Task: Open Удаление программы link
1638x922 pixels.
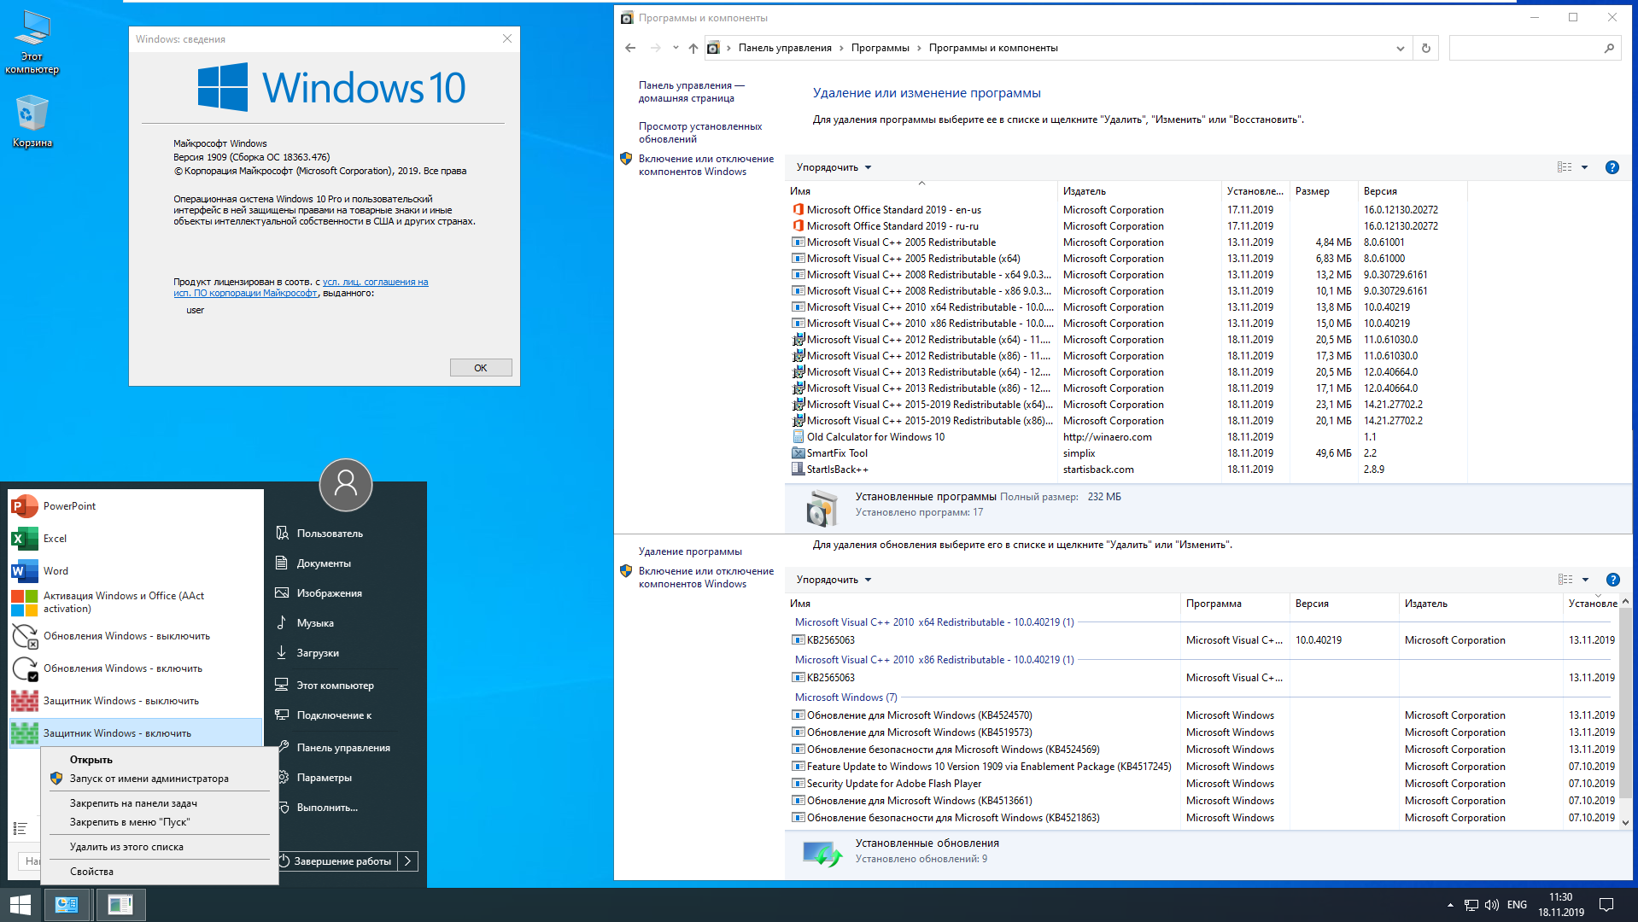Action: 690,551
